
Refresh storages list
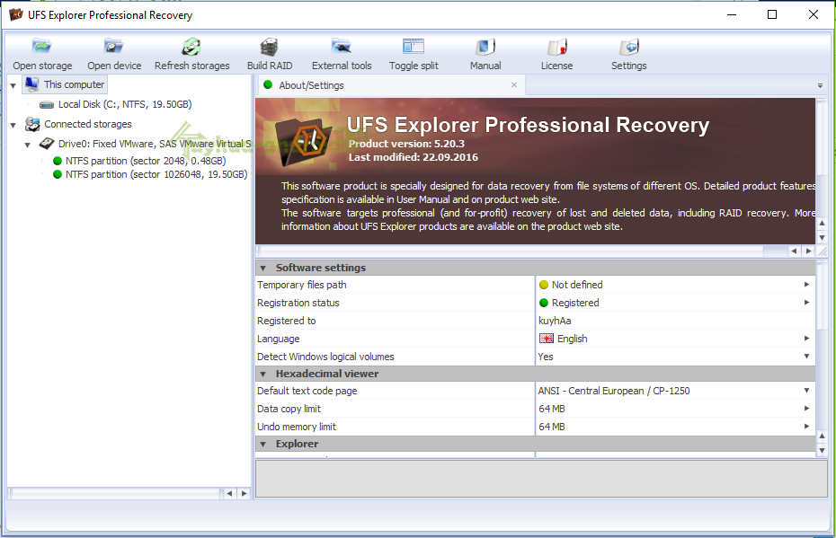coord(192,54)
